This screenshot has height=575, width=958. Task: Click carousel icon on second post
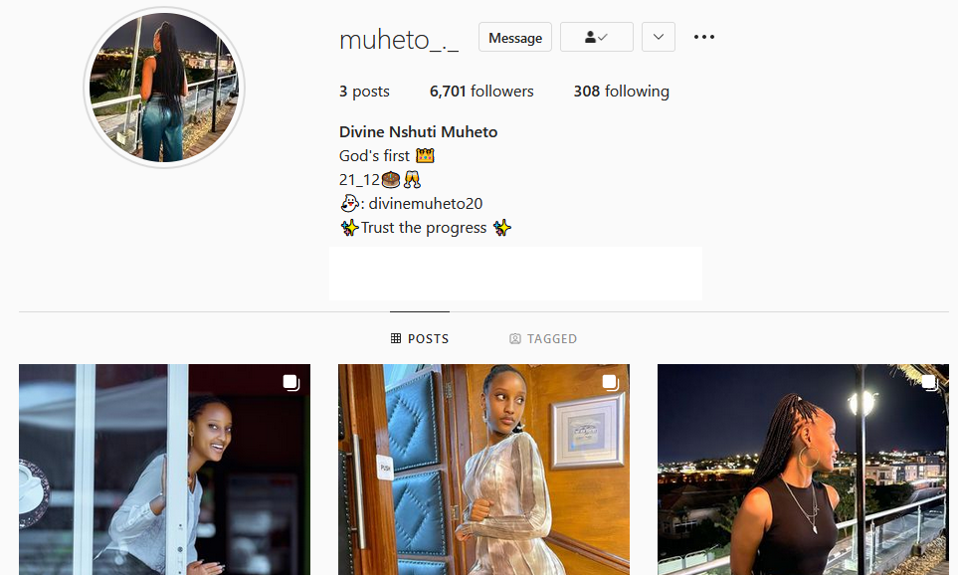coord(611,383)
